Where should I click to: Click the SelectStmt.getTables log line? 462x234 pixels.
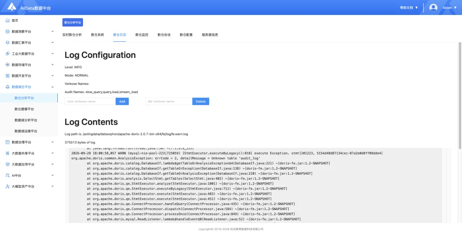(x=183, y=179)
